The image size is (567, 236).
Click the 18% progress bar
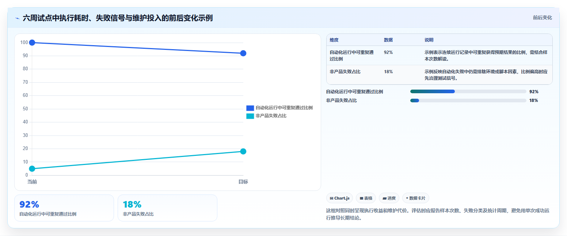468,101
